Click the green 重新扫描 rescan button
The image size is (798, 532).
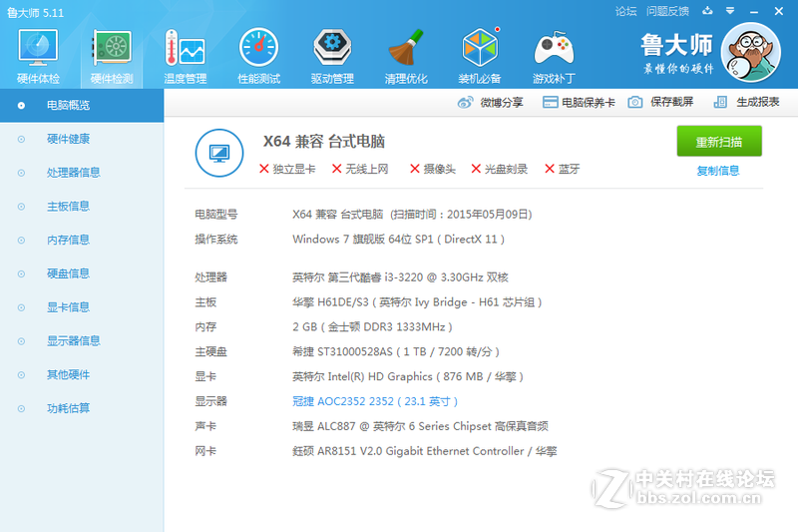(719, 141)
